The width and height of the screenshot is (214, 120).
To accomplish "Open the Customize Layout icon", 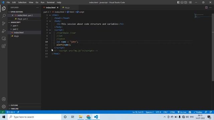I will [190, 2].
